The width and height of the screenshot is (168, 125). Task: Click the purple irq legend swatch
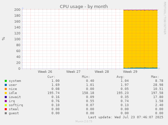coord(6,101)
